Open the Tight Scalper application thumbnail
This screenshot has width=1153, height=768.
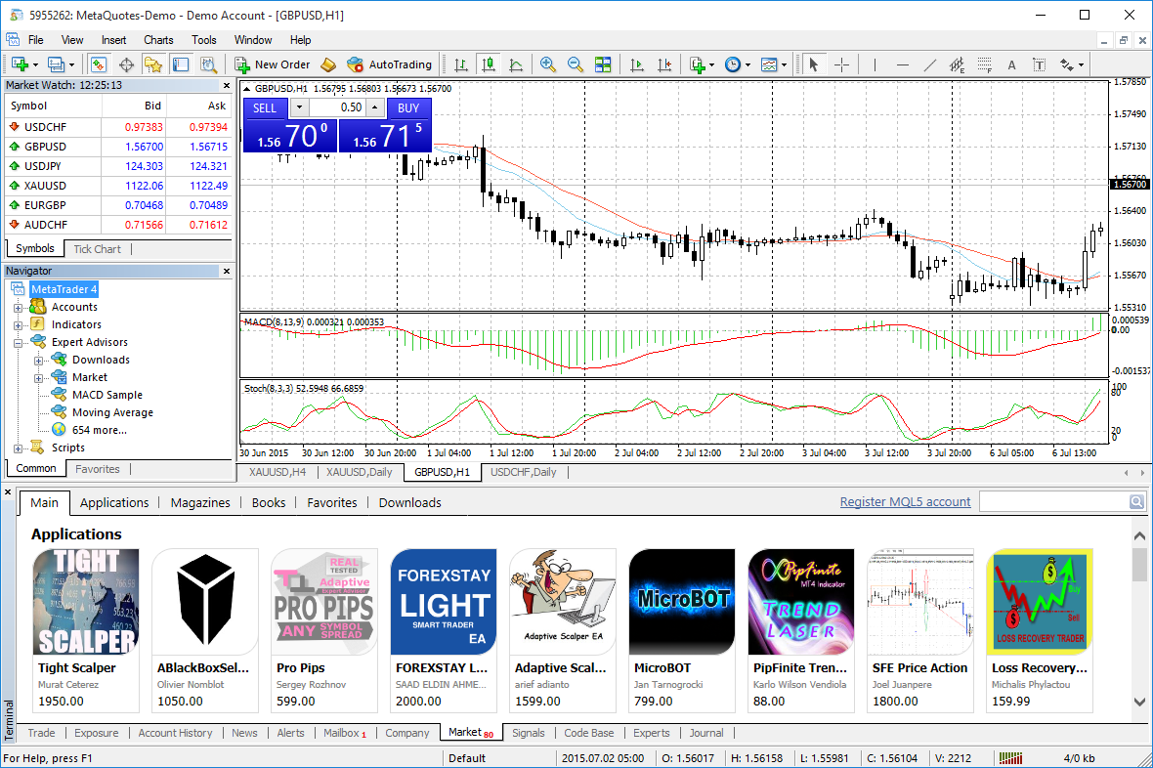click(x=86, y=602)
